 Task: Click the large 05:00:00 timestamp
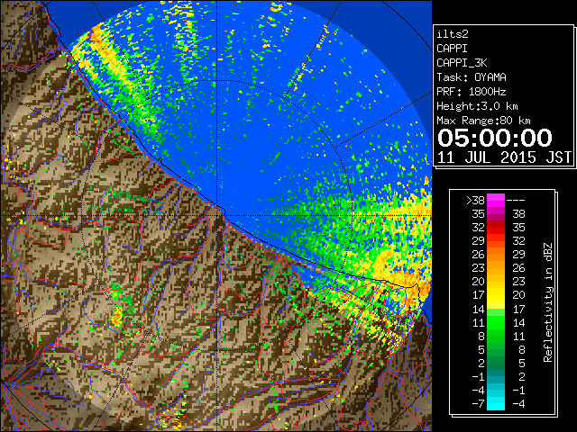pos(495,138)
